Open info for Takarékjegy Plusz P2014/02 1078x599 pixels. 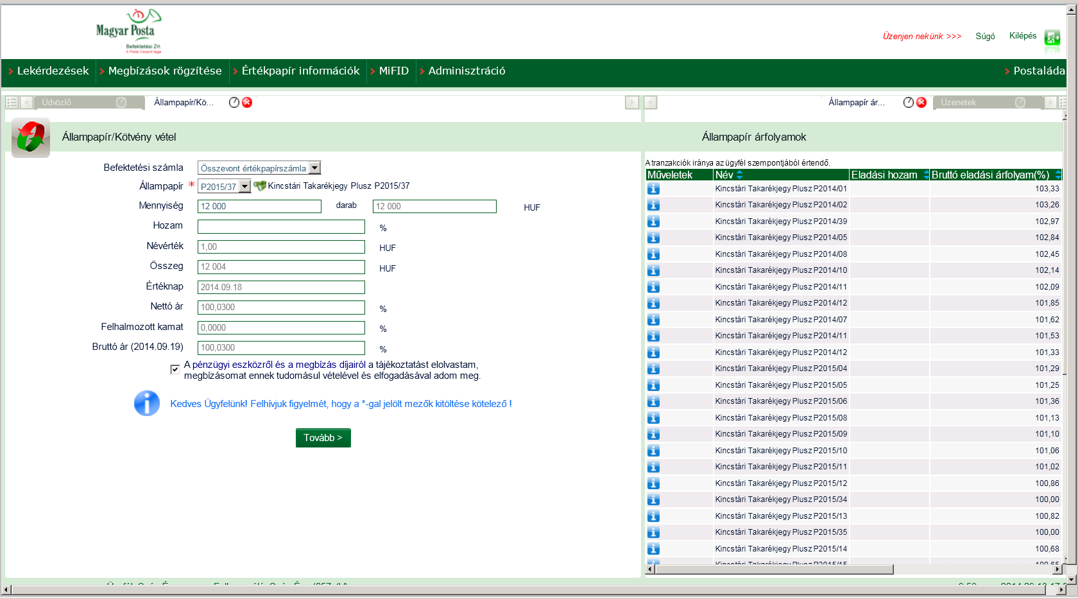point(653,205)
